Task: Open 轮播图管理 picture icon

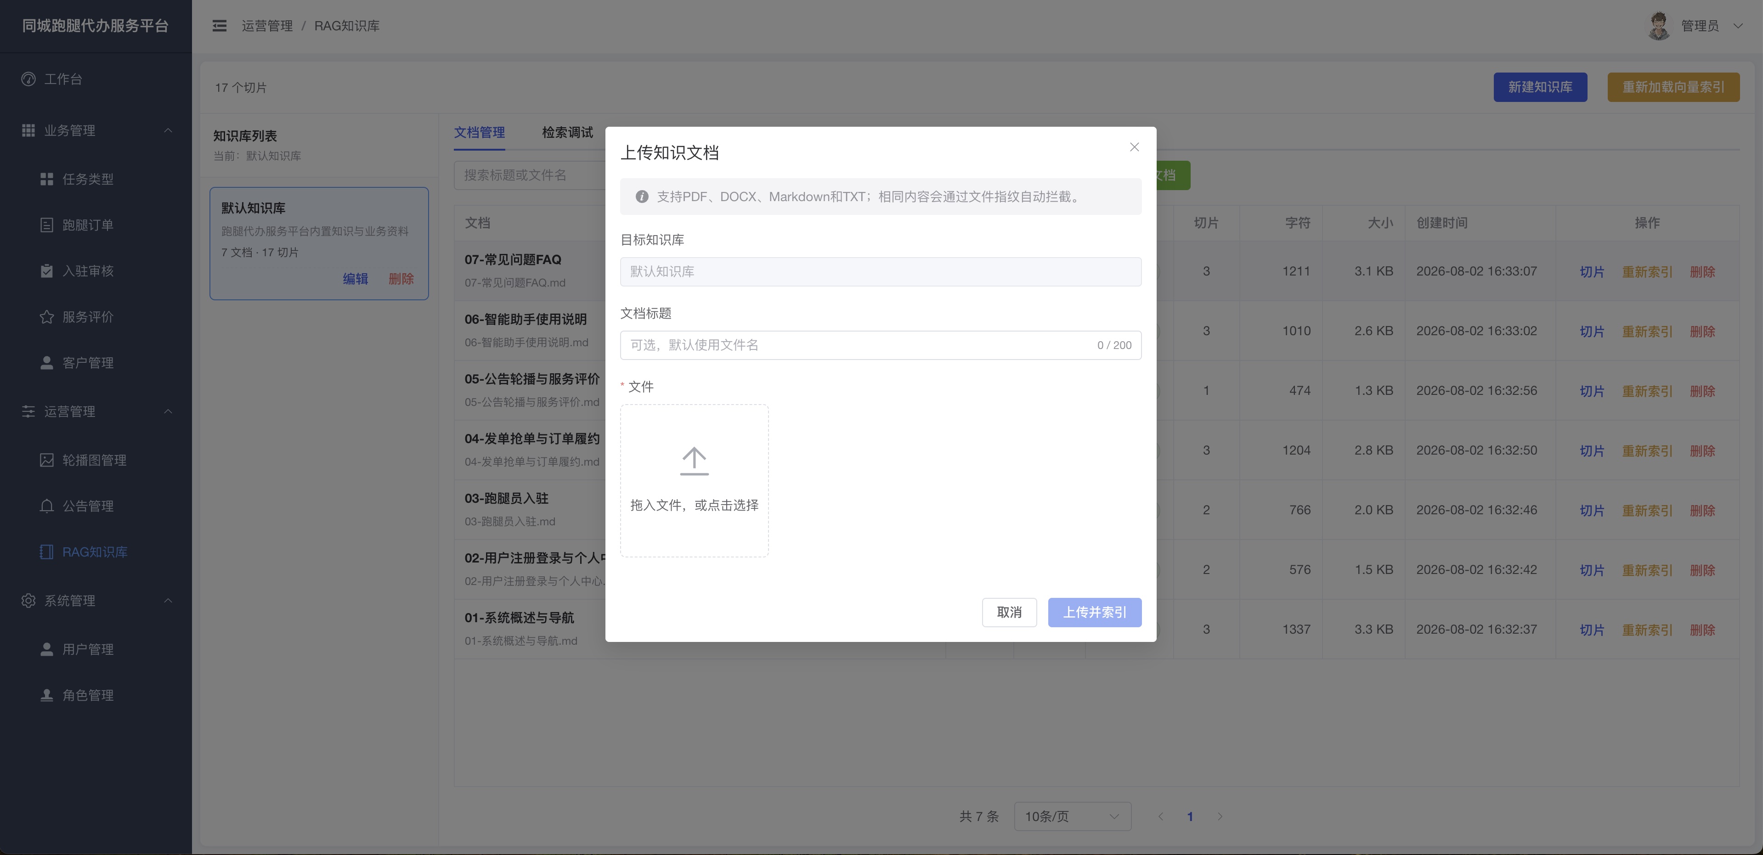Action: coord(46,461)
